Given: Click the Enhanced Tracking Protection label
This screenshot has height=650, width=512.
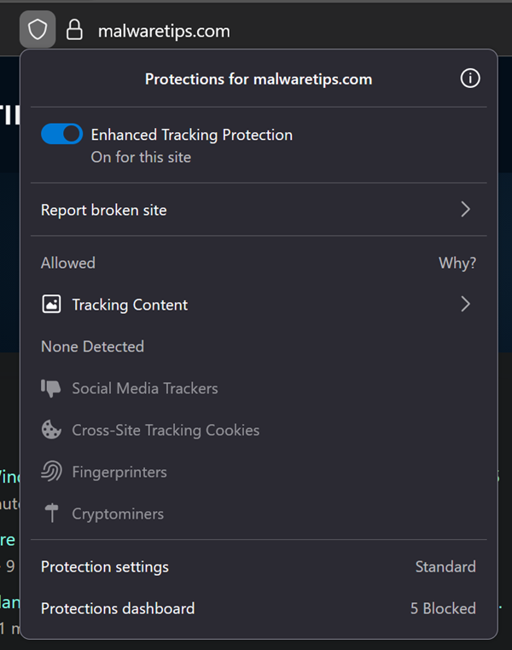Looking at the screenshot, I should point(191,135).
